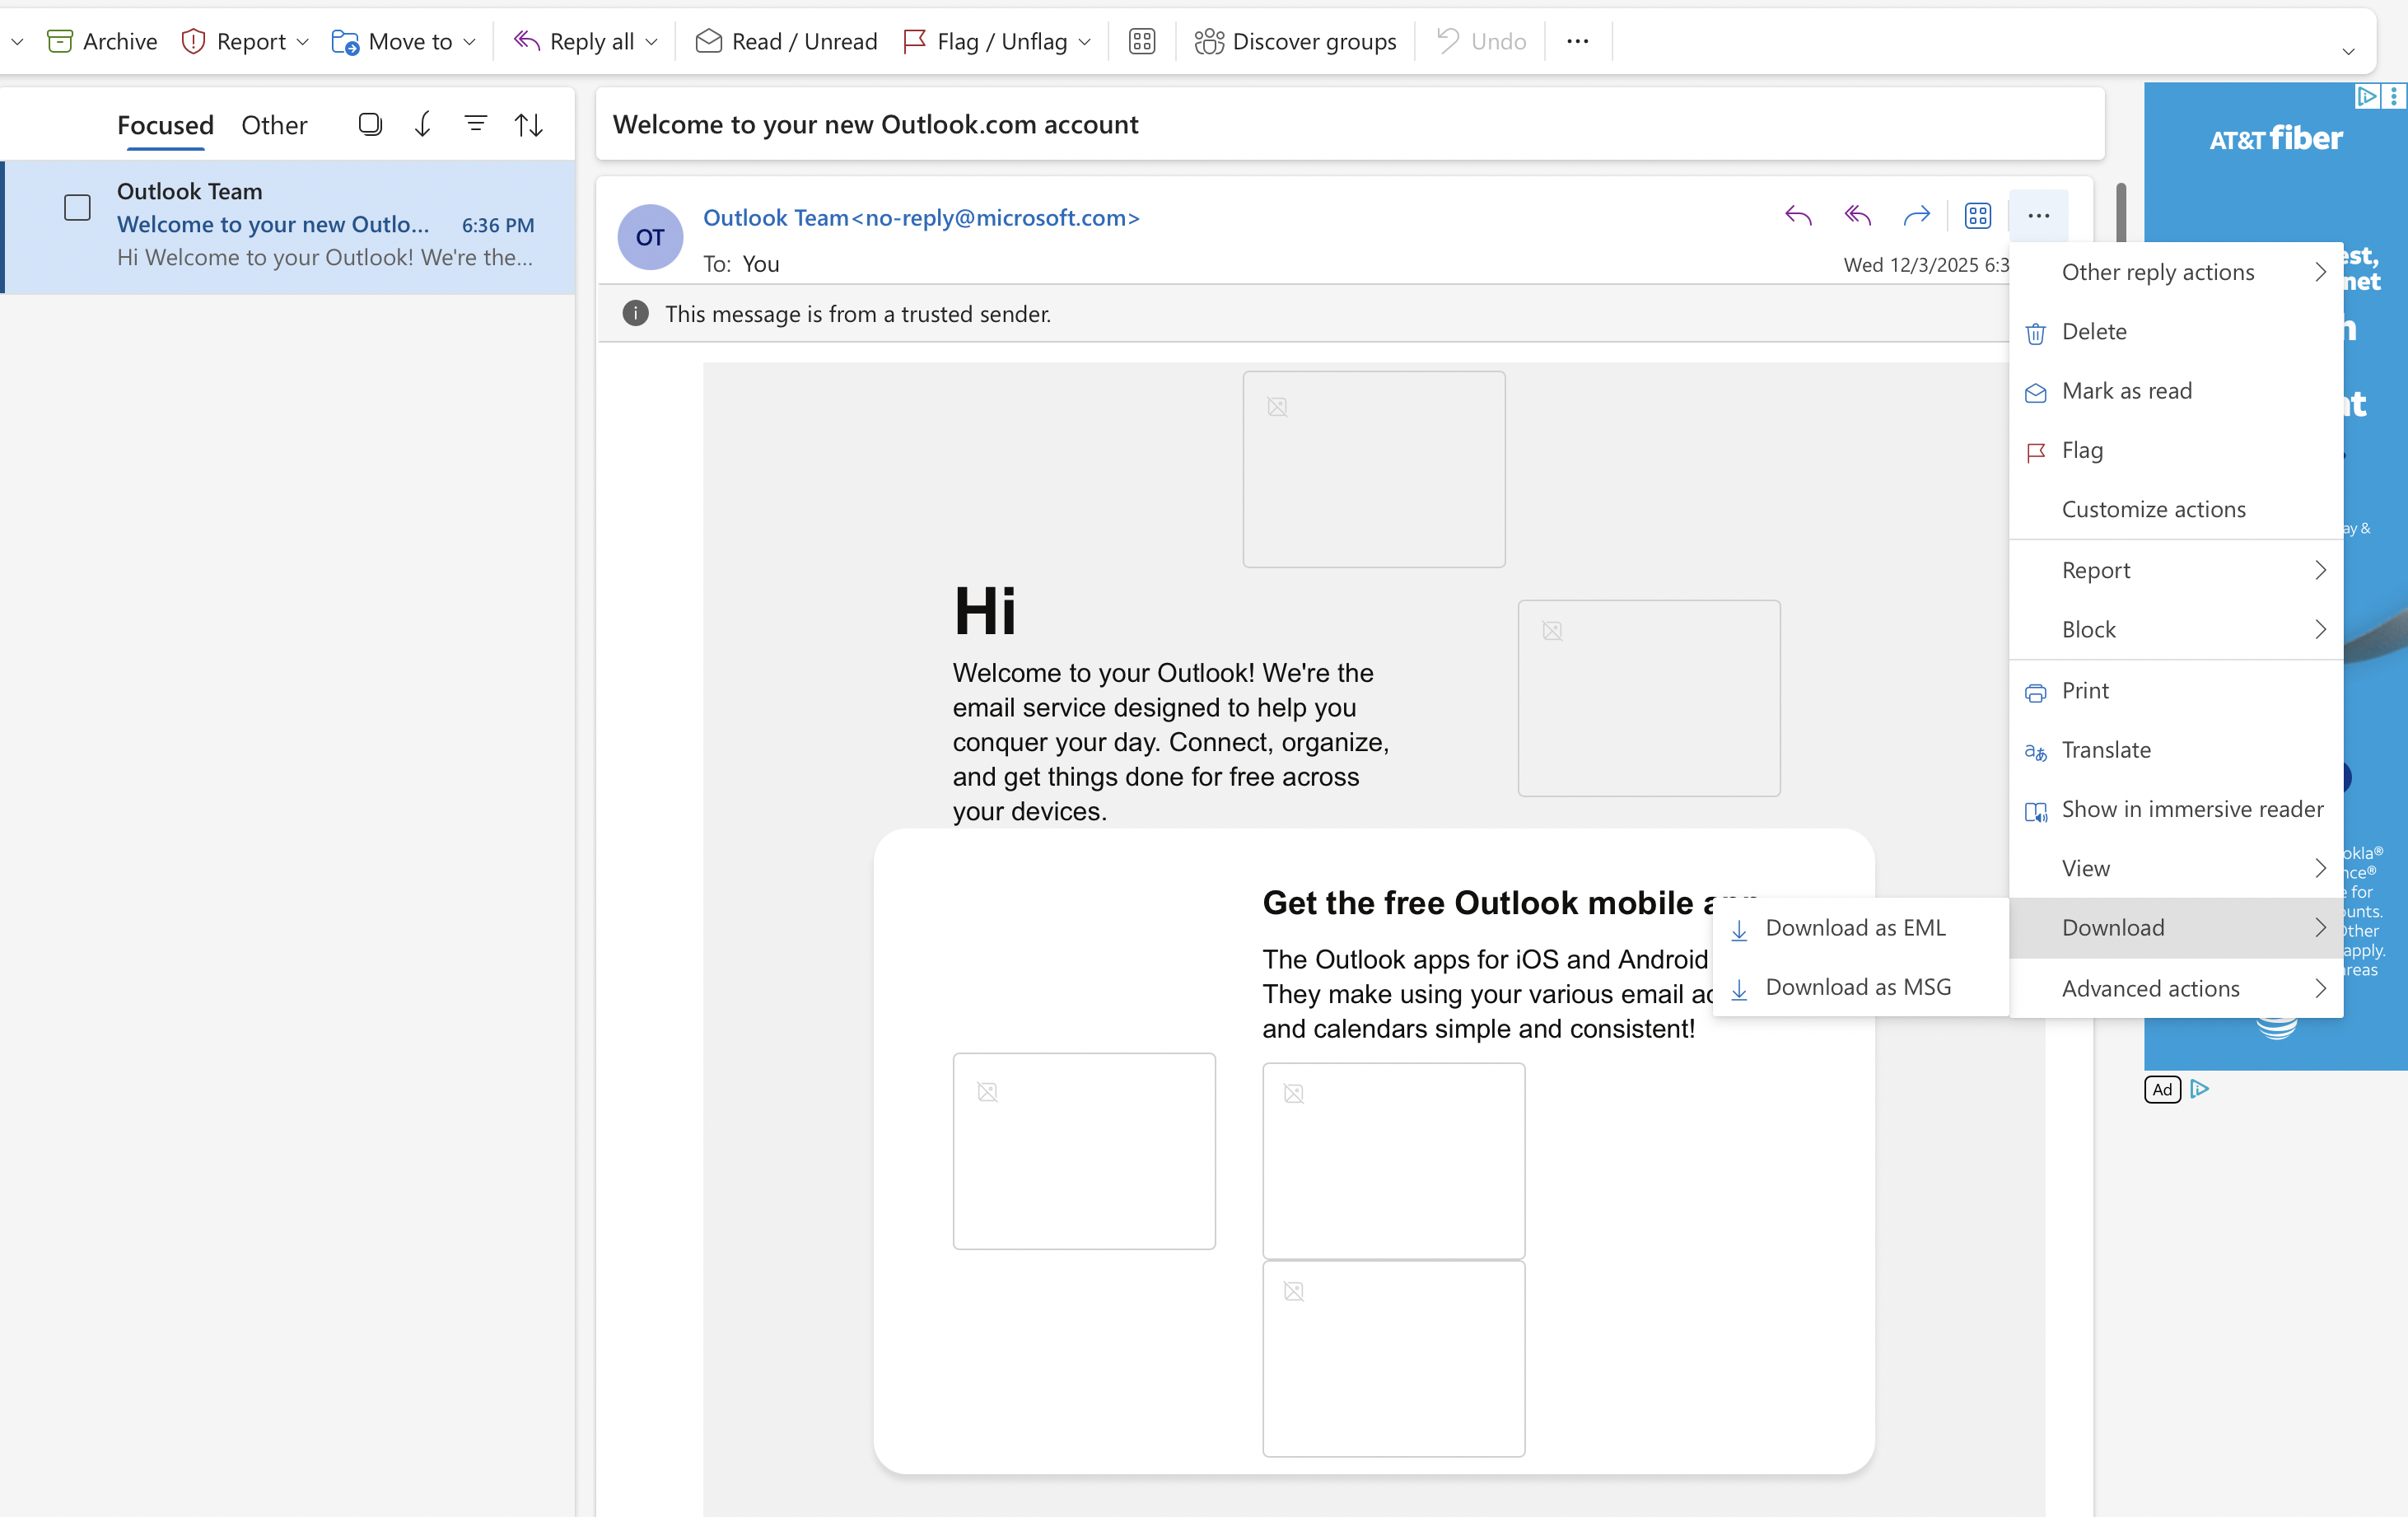Select Mark as read in the menu
The image size is (2408, 1517).
(2176, 391)
